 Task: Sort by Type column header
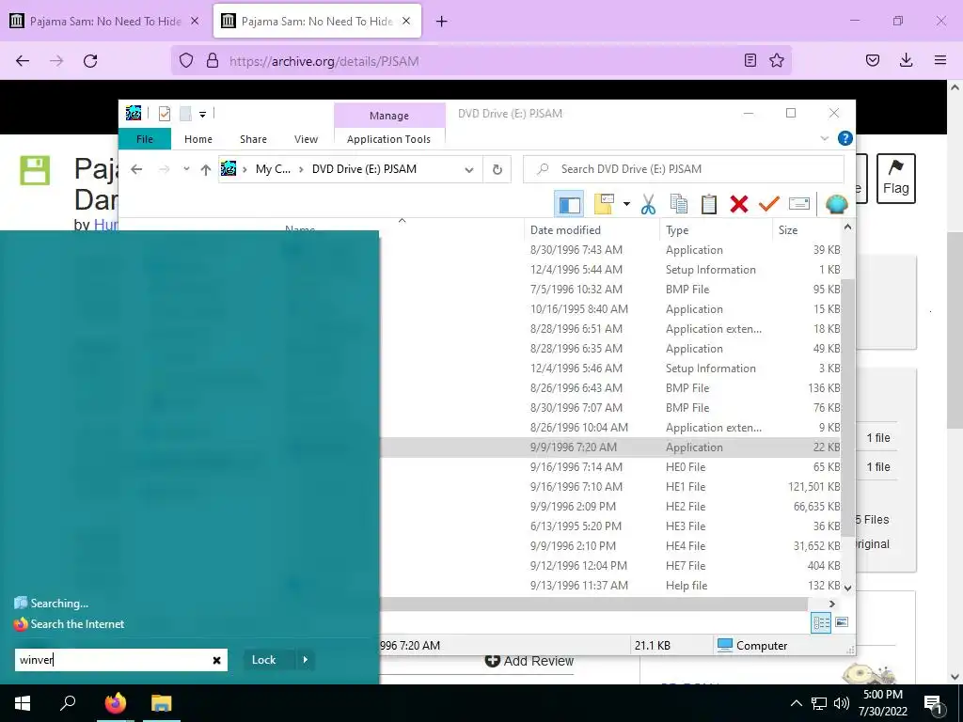pyautogui.click(x=716, y=230)
